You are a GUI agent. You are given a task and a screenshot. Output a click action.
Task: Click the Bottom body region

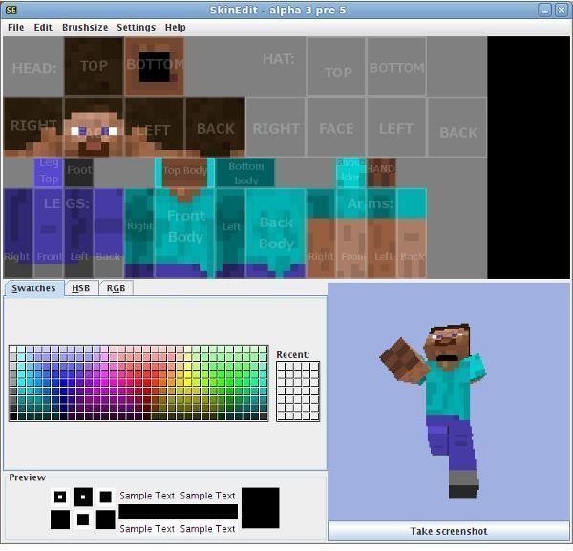(x=245, y=173)
